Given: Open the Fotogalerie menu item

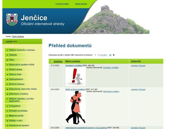Looking at the screenshot, I should tap(15, 106).
